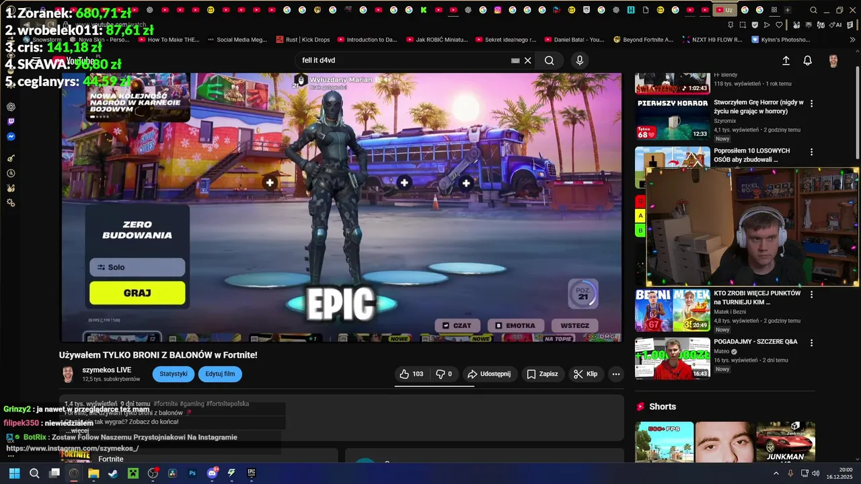Click the #fortnitepolska hashtag
861x484 pixels.
pyautogui.click(x=227, y=404)
